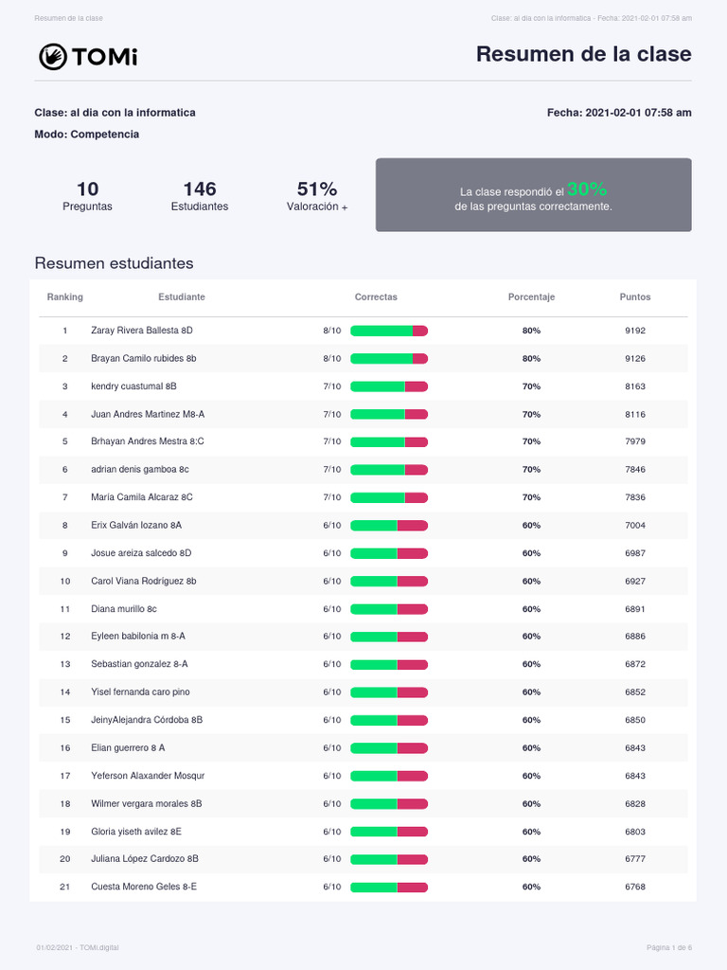
Task: Select student Cuesta Moreno Geles 8-E
Action: tap(144, 887)
